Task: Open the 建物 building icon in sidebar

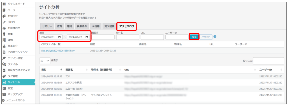Action: tap(4, 40)
